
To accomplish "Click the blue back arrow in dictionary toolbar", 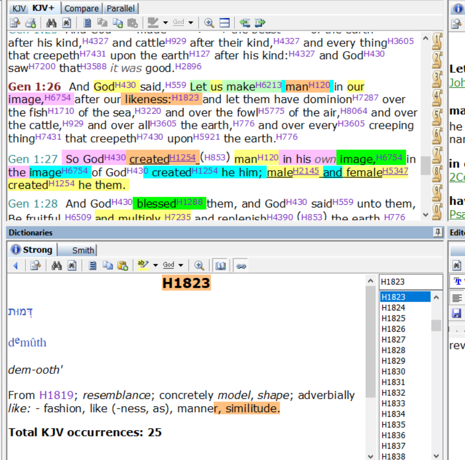I will pyautogui.click(x=16, y=265).
